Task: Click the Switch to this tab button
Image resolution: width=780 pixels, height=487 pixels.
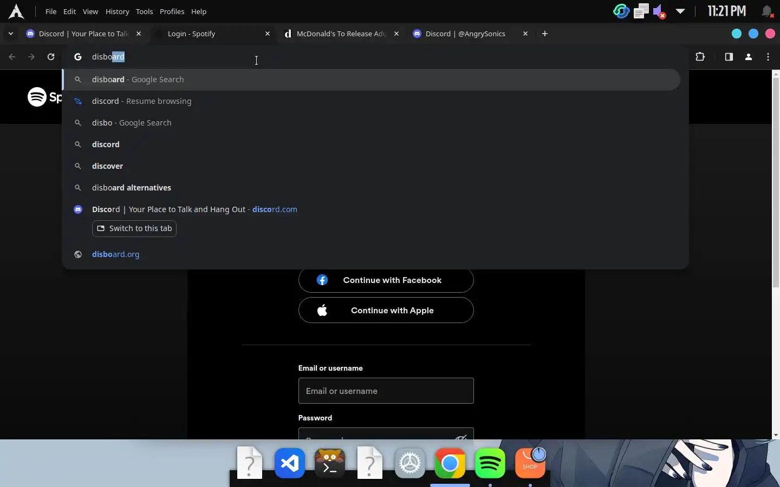Action: click(134, 228)
